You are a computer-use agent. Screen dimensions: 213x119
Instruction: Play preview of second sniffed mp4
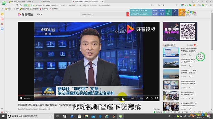coord(175,14)
